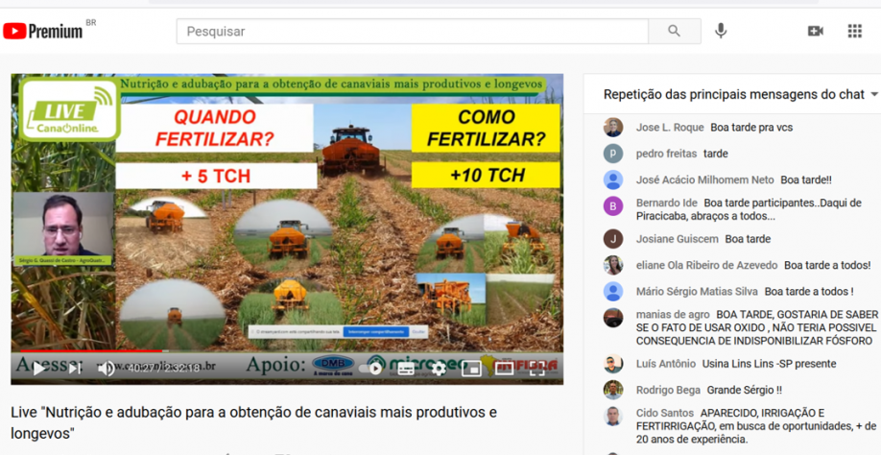Start voice search with the microphone
Viewport: 881px width, 455px height.
point(721,32)
